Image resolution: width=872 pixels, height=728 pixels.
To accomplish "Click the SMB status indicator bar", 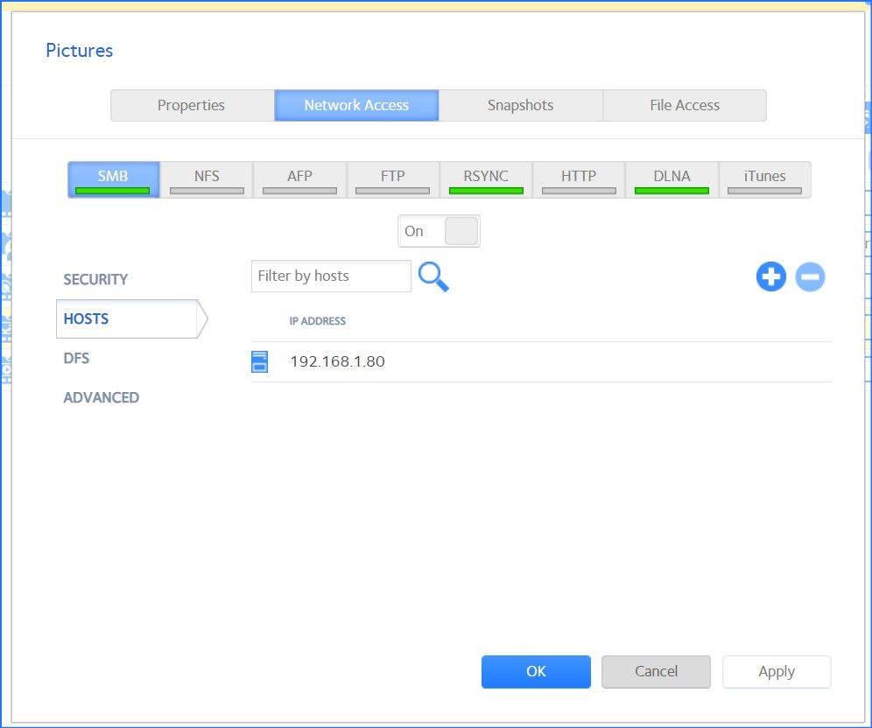I will point(113,192).
